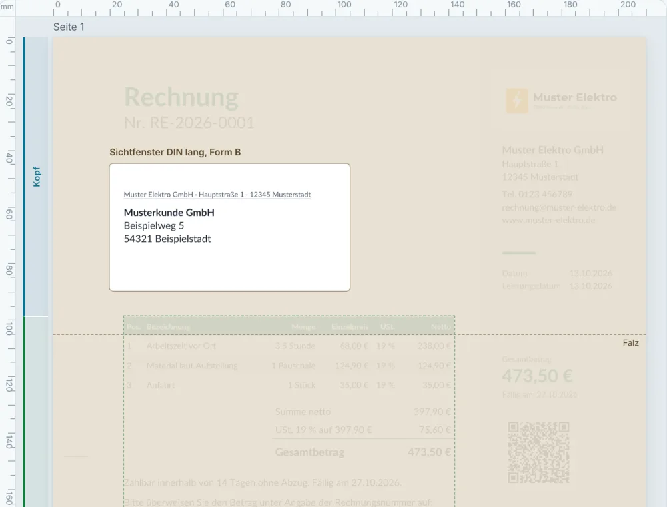Click the Leistungsdatum label

[x=531, y=286]
